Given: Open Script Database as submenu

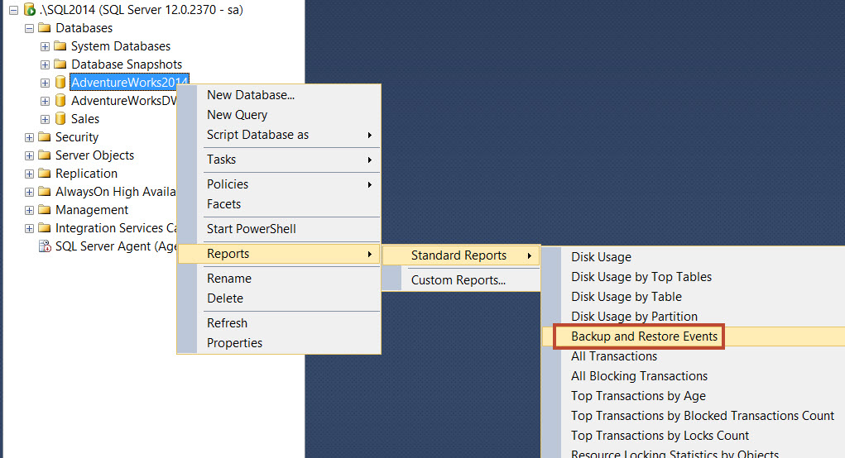Looking at the screenshot, I should point(279,135).
